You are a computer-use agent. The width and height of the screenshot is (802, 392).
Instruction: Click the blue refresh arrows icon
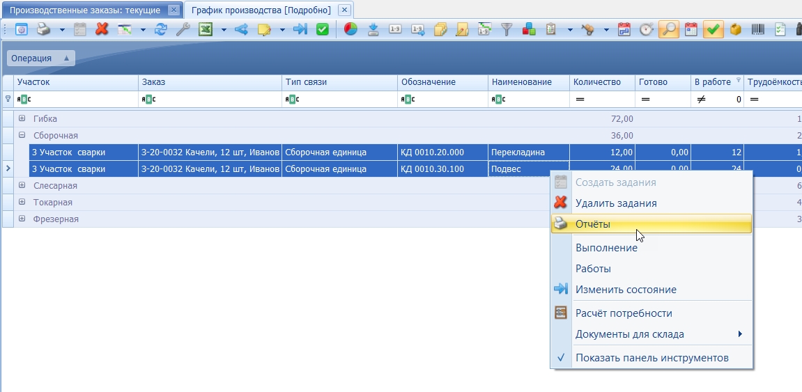(x=161, y=29)
